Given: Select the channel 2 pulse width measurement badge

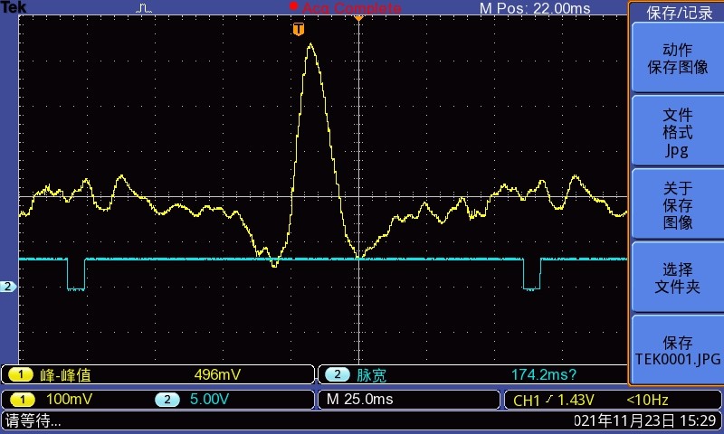Looking at the screenshot, I should (337, 374).
